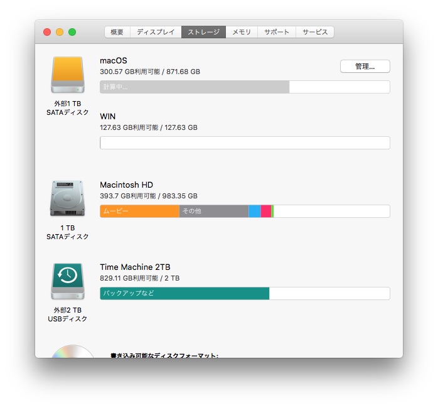438x408 pixels.
Task: Click the partly visible optical disc icon
Action: [73, 352]
